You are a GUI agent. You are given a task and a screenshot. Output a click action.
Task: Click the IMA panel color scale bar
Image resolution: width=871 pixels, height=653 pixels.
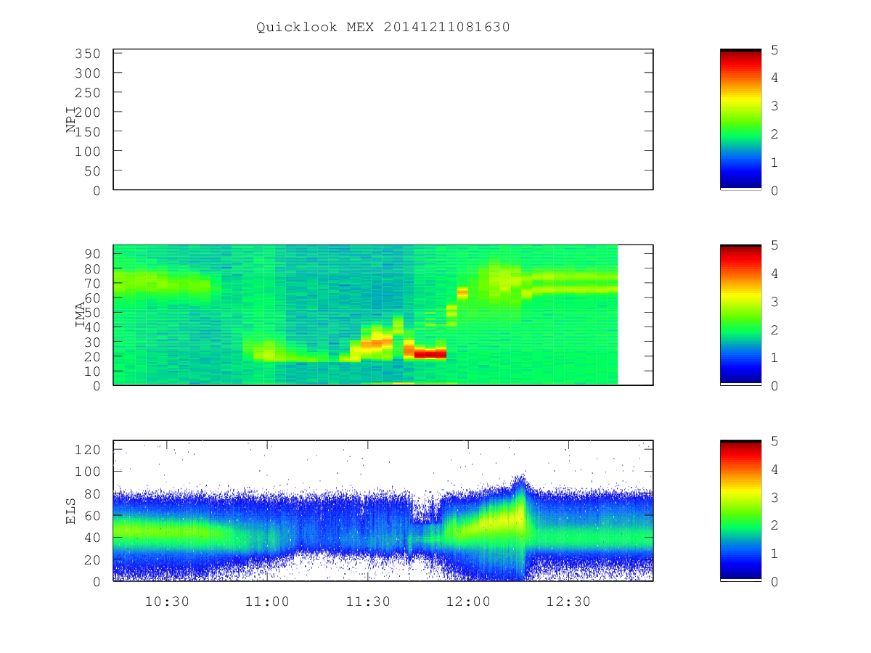click(740, 315)
